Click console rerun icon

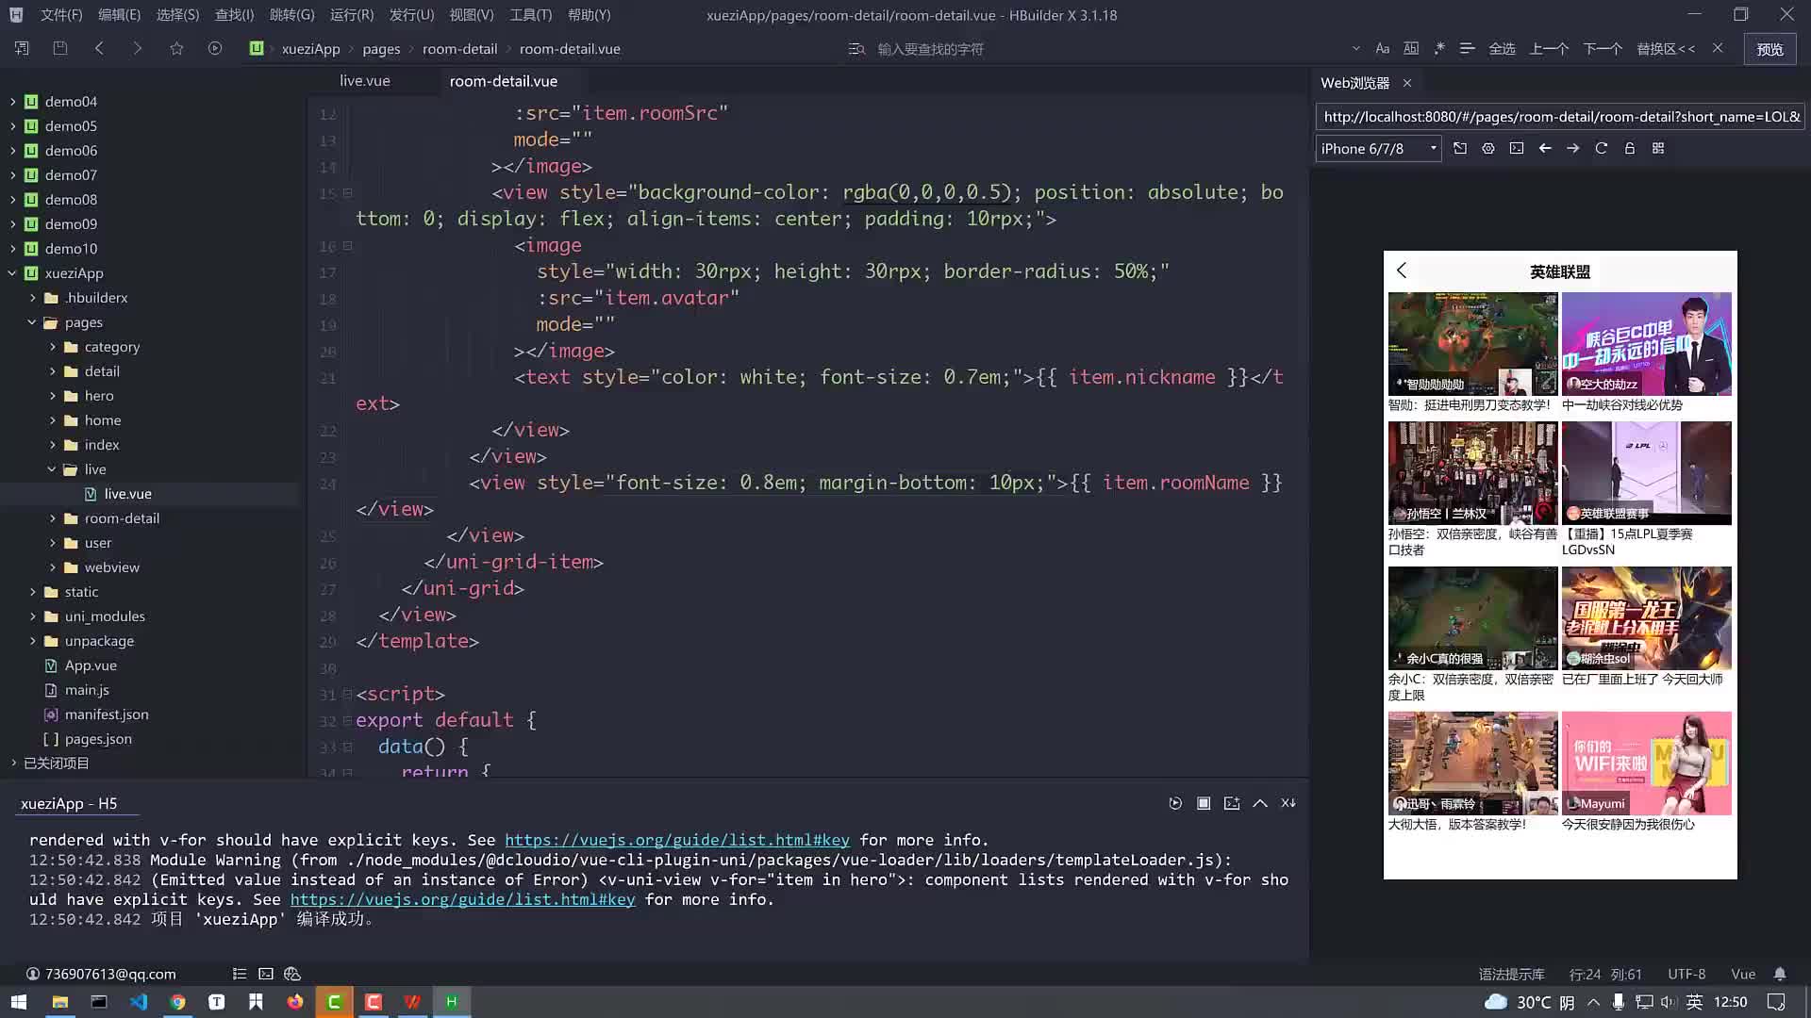coord(1175,803)
